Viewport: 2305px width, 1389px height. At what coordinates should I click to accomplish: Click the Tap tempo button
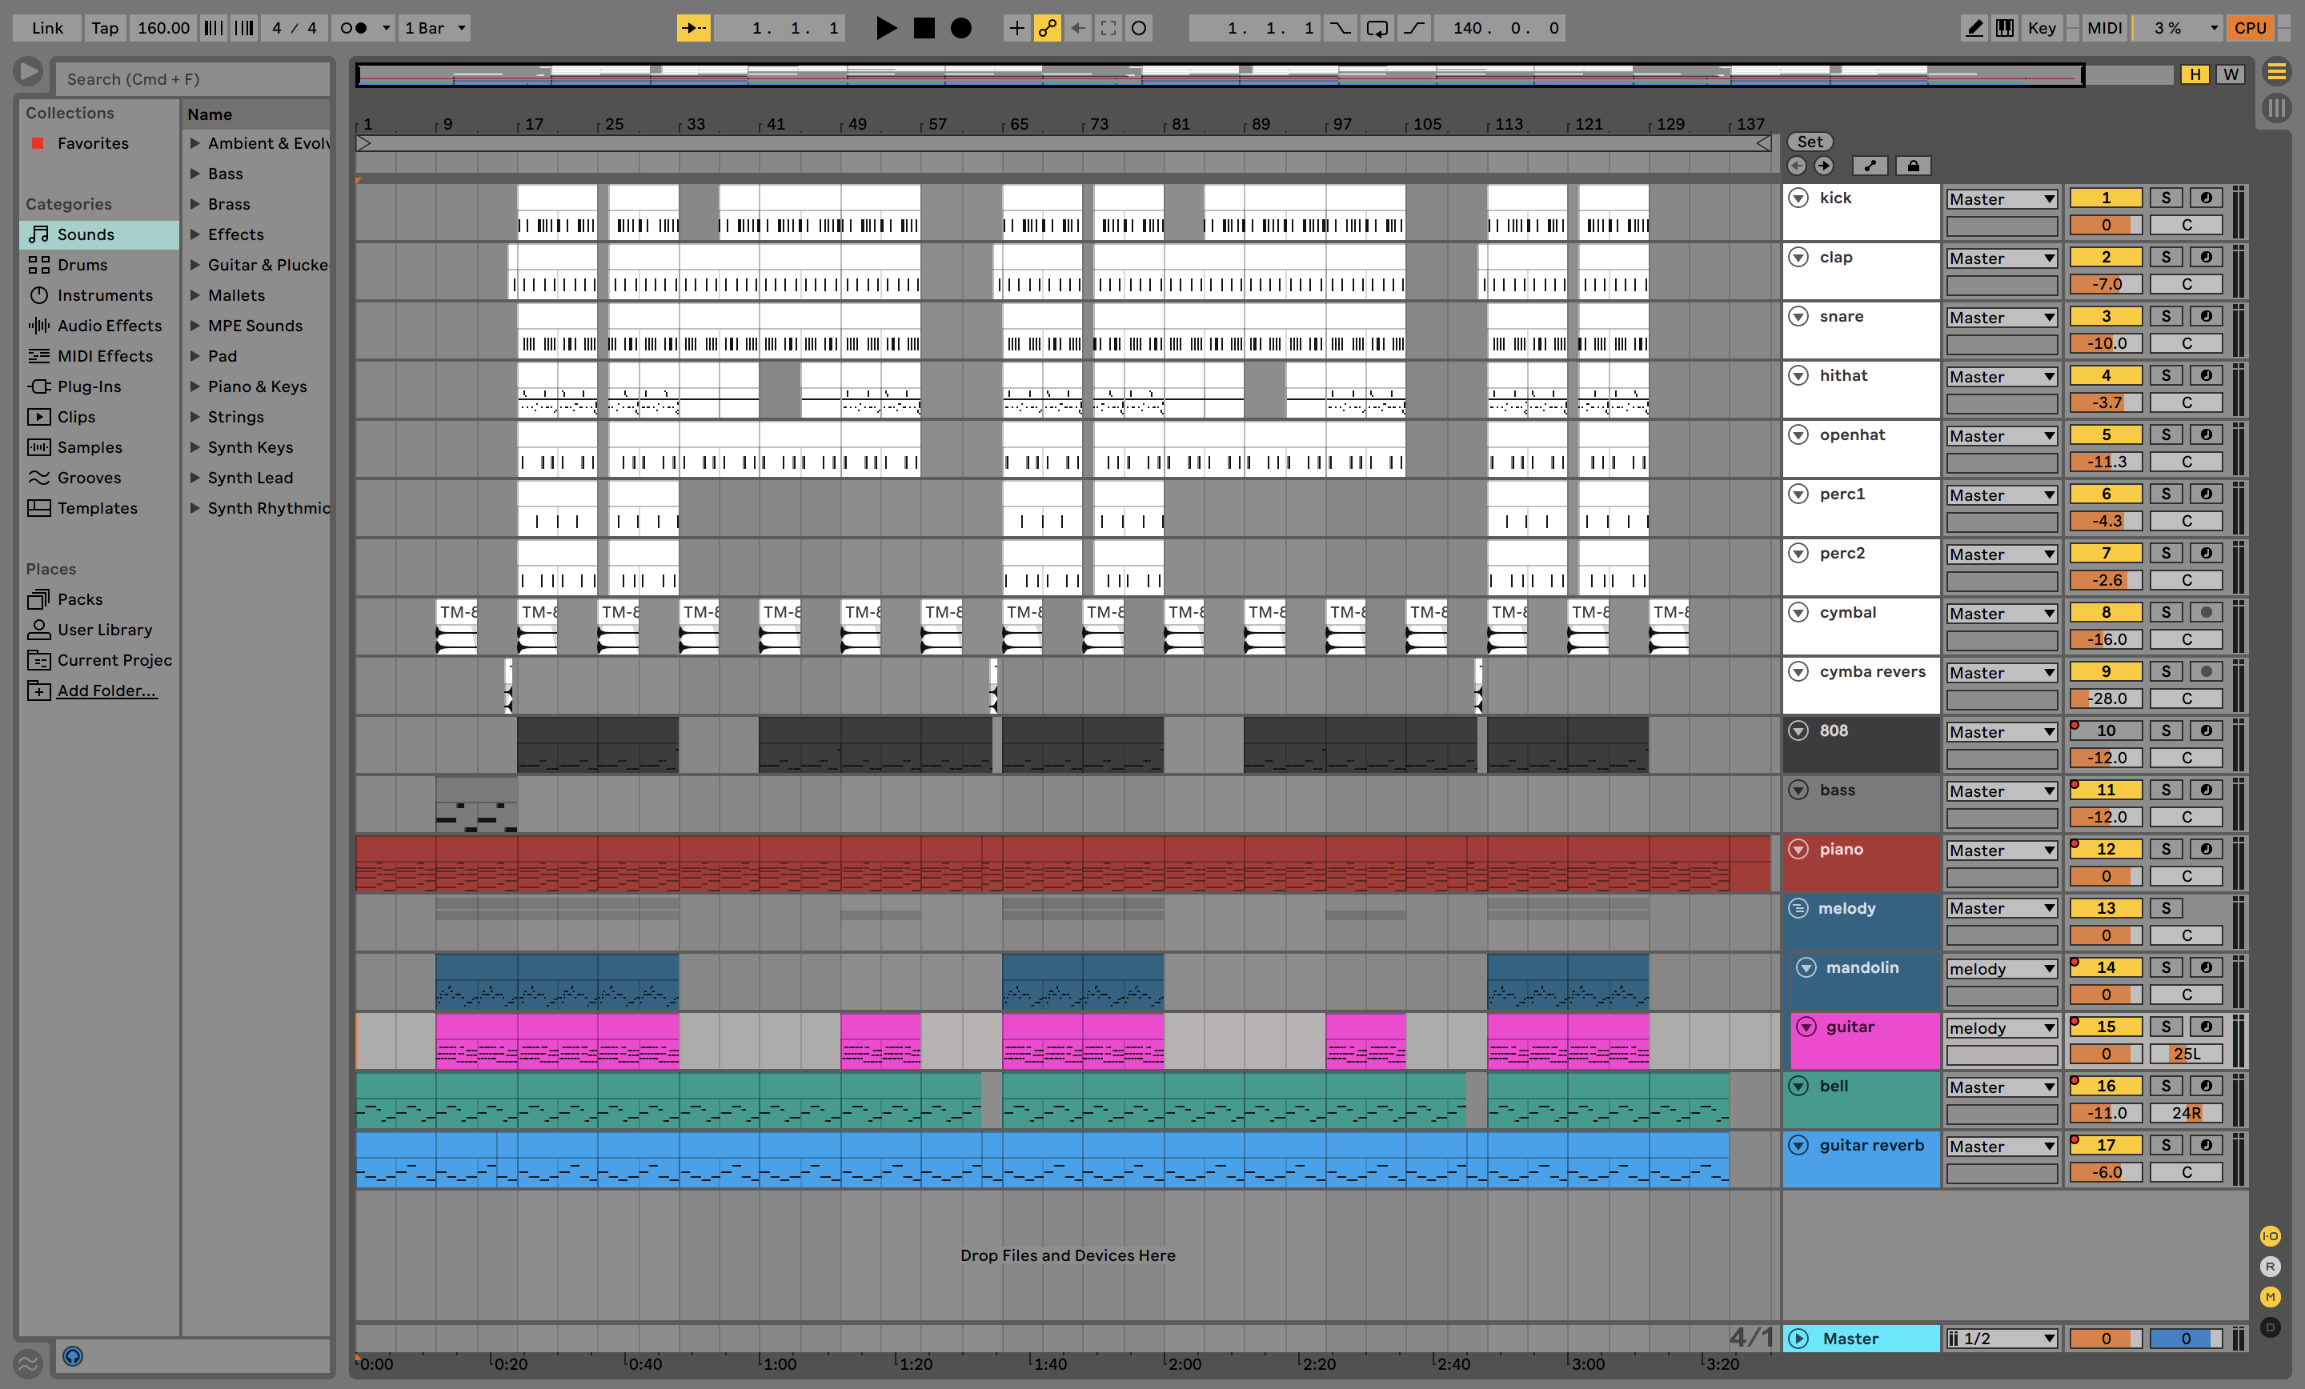tap(105, 28)
